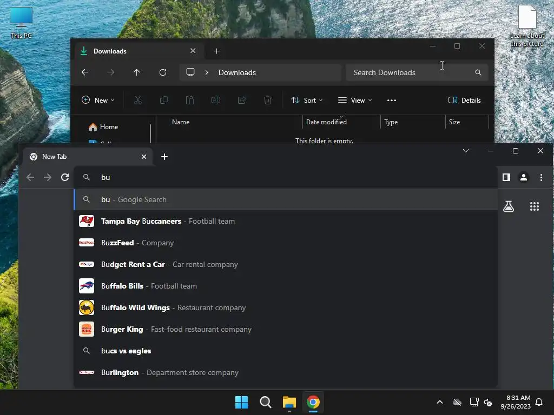Open the Chrome profile icon
The image size is (554, 415).
[x=524, y=177]
